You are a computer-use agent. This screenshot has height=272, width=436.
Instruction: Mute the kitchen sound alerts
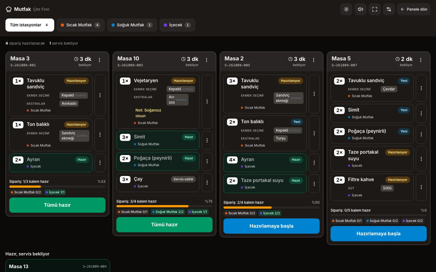click(x=361, y=9)
